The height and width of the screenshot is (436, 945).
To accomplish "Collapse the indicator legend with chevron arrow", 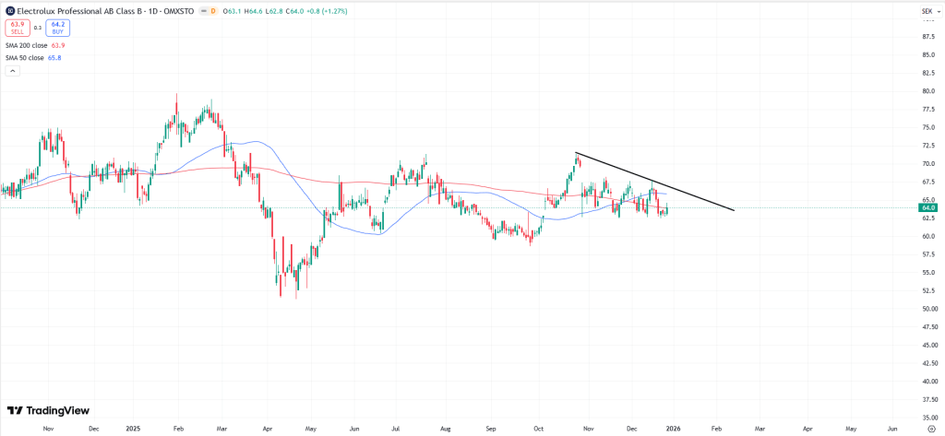I will (11, 70).
